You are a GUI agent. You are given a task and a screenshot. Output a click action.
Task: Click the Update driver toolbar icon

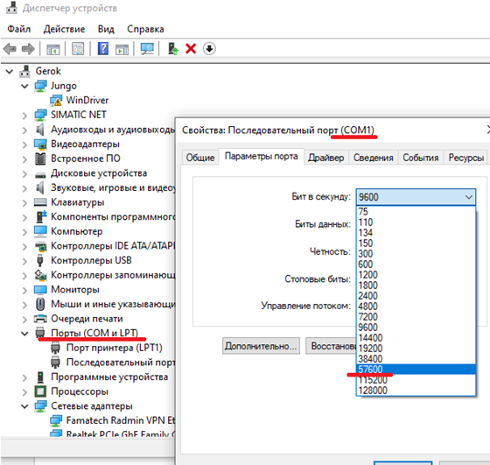coord(173,49)
